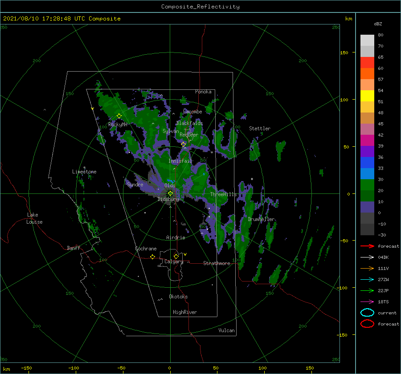Click the Sundre city label
Viewport: 401px width, 374px height.
click(135, 184)
